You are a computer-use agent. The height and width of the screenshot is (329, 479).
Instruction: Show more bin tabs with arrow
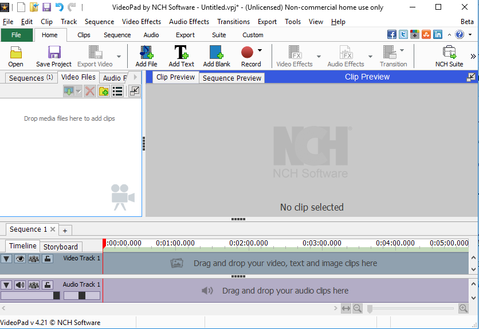[x=135, y=77]
